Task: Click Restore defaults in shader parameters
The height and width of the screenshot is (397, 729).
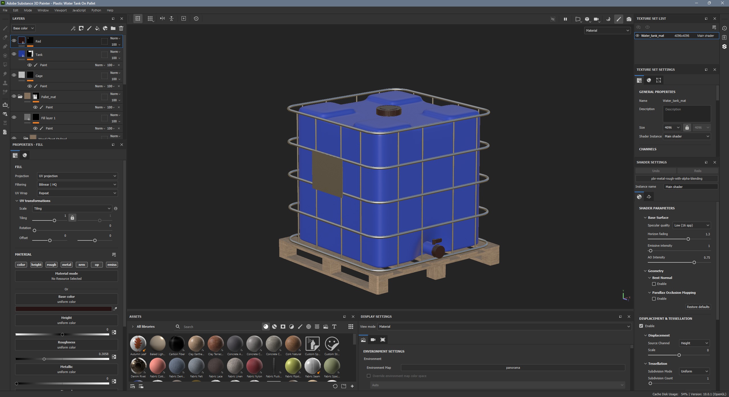Action: (x=698, y=307)
